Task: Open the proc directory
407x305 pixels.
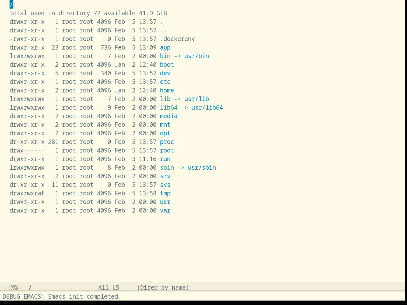Action: (167, 142)
